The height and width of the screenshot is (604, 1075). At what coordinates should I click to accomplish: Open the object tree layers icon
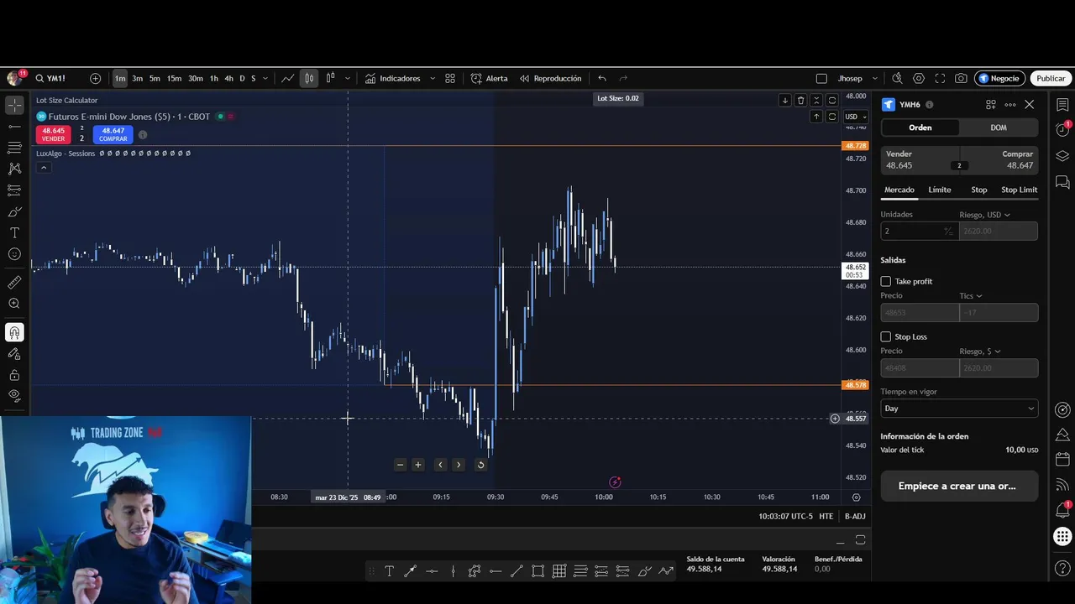pos(1062,156)
